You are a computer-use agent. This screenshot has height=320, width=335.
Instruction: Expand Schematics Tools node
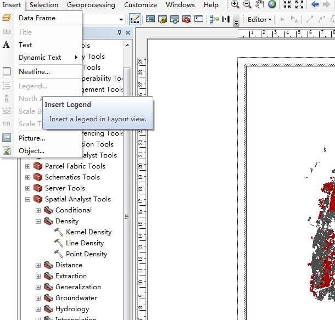(x=27, y=177)
